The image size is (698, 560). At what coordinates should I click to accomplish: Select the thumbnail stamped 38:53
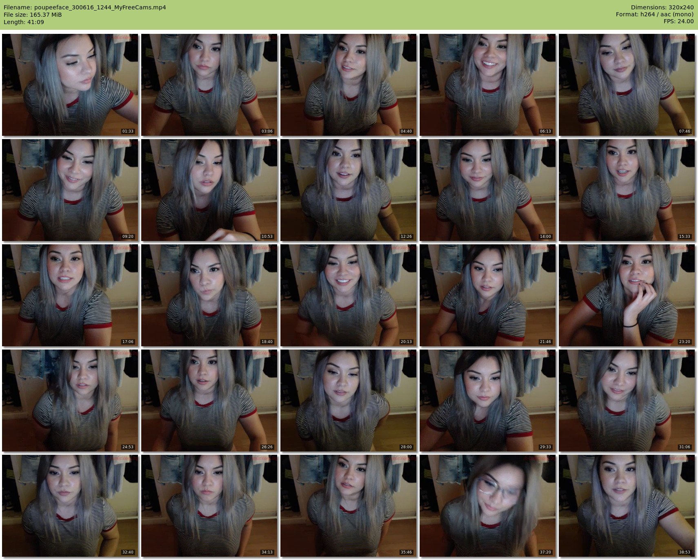[x=627, y=506]
